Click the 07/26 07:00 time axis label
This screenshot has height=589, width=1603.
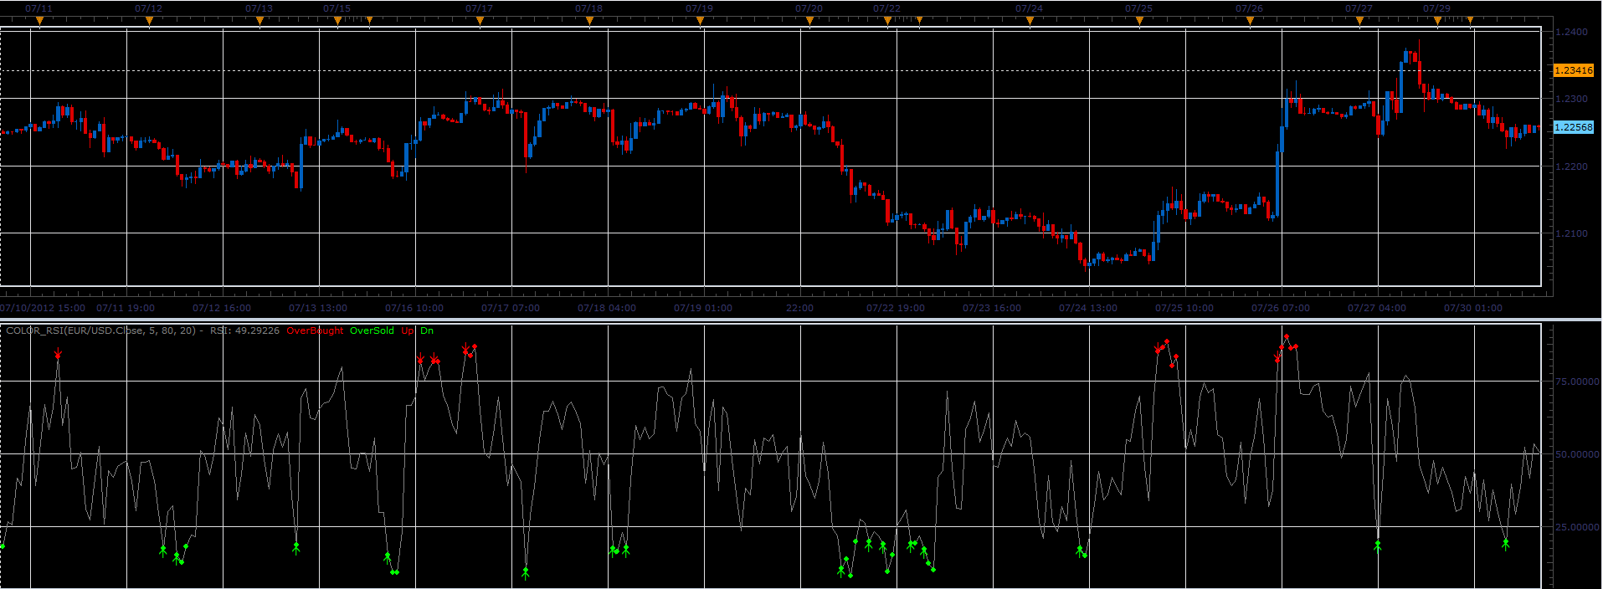(1281, 308)
